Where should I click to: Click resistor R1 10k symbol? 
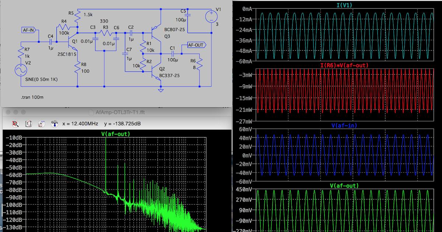[x=143, y=46]
